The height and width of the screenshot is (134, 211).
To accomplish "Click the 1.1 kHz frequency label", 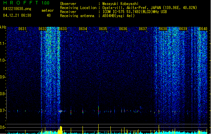I will click(3, 44).
